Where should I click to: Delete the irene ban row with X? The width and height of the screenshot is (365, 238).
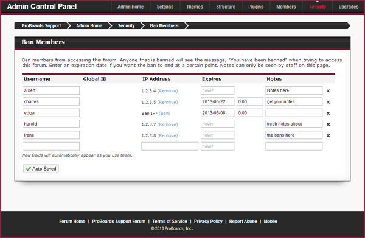328,135
